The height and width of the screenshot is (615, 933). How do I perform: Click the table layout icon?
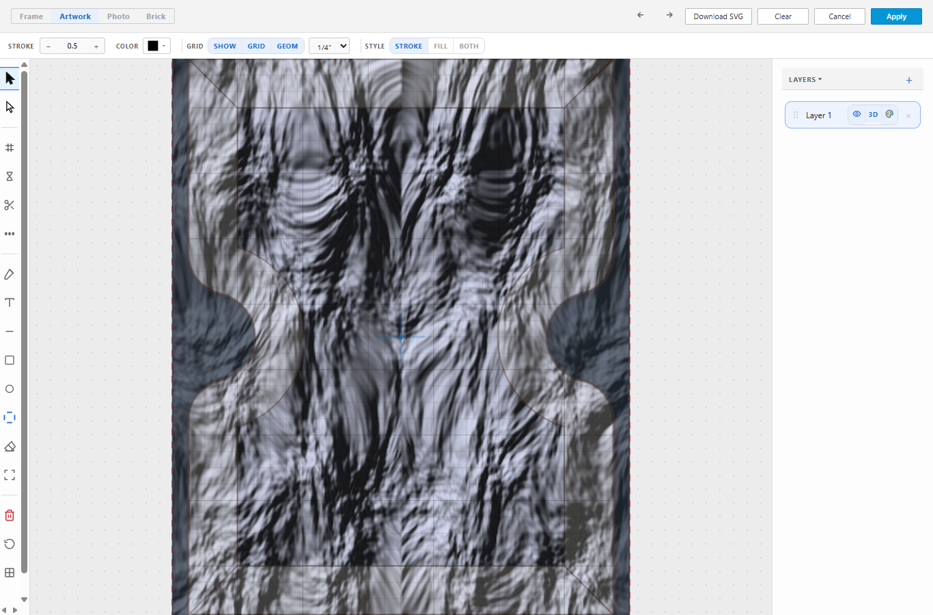[10, 573]
